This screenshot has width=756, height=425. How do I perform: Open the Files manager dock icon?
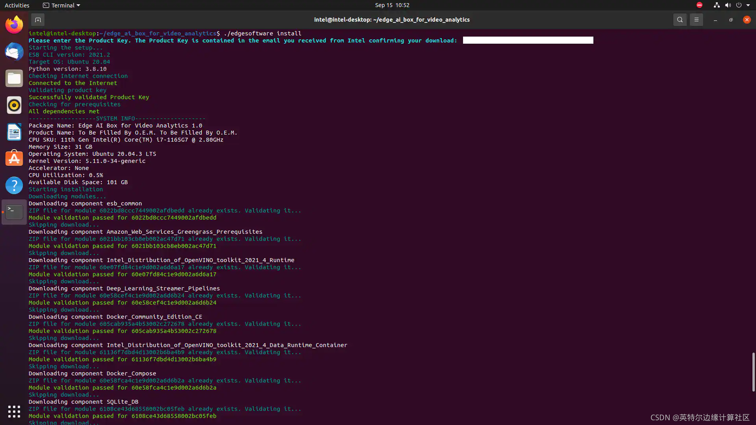pos(14,78)
